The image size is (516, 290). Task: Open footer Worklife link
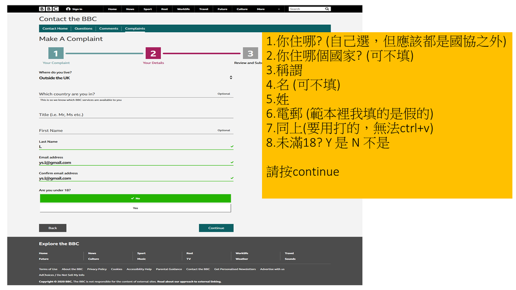[242, 253]
